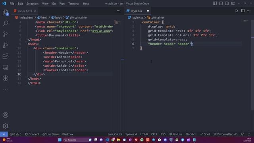Open the Manage gear icon

click(x=5, y=126)
